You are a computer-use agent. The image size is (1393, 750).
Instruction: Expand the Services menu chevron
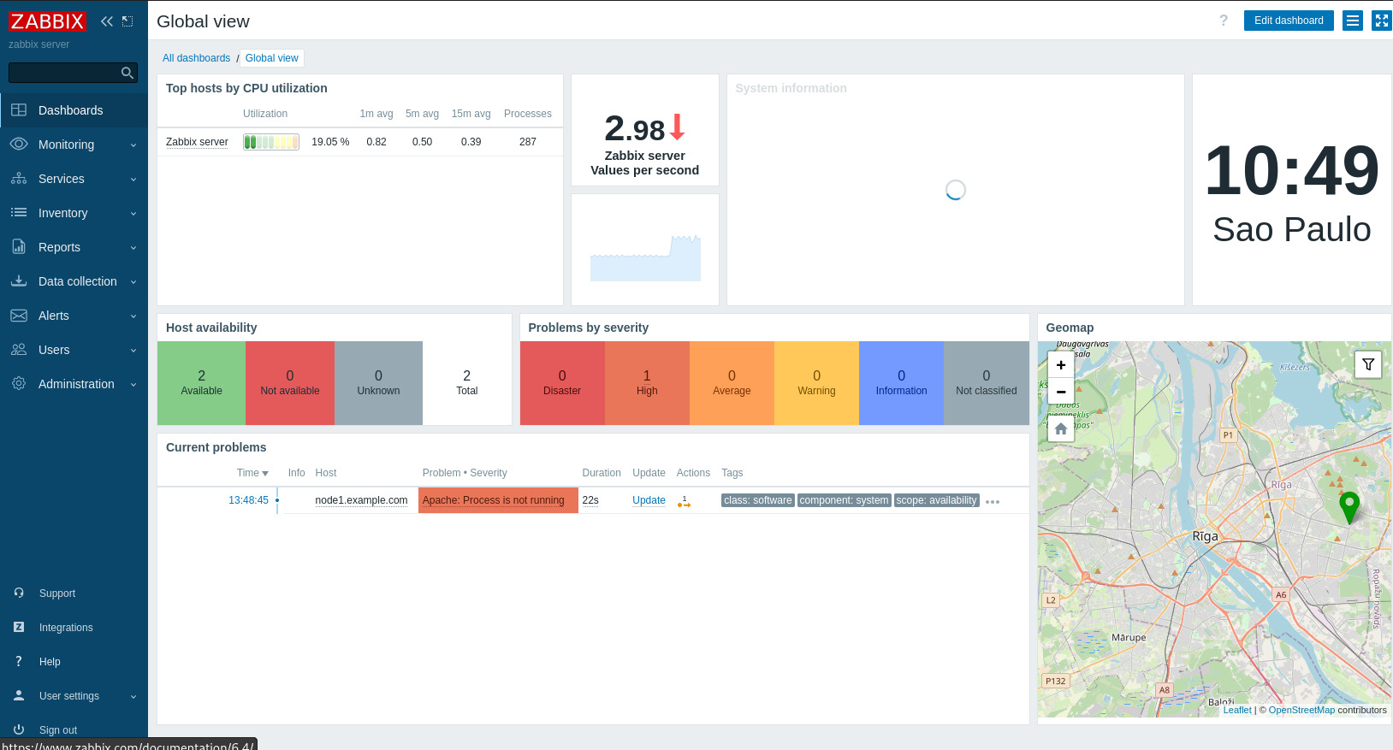(133, 180)
